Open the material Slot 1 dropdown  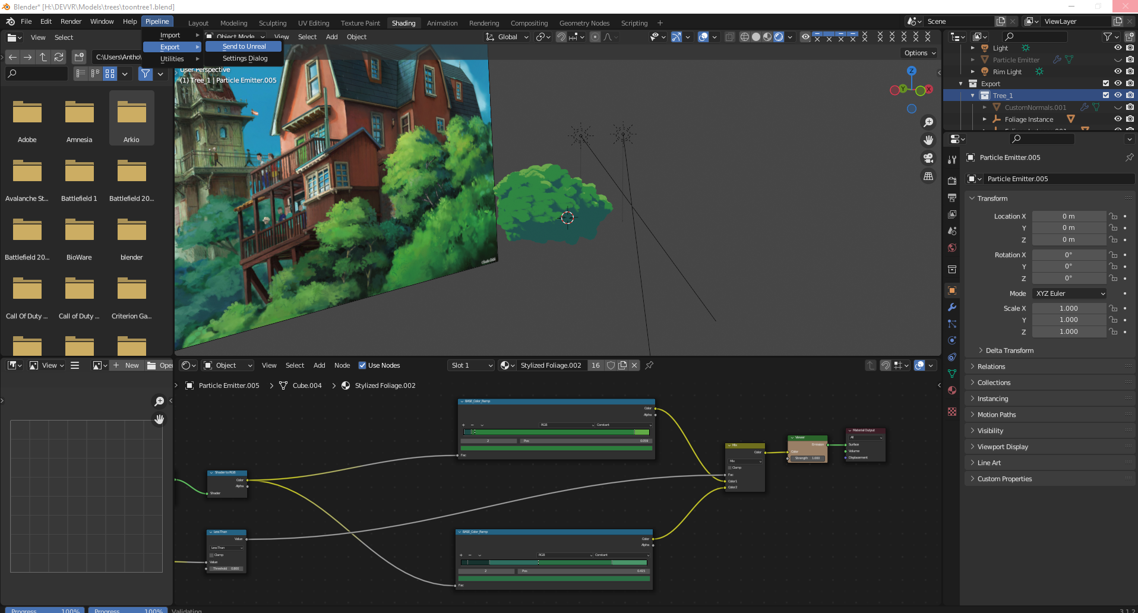tap(471, 365)
